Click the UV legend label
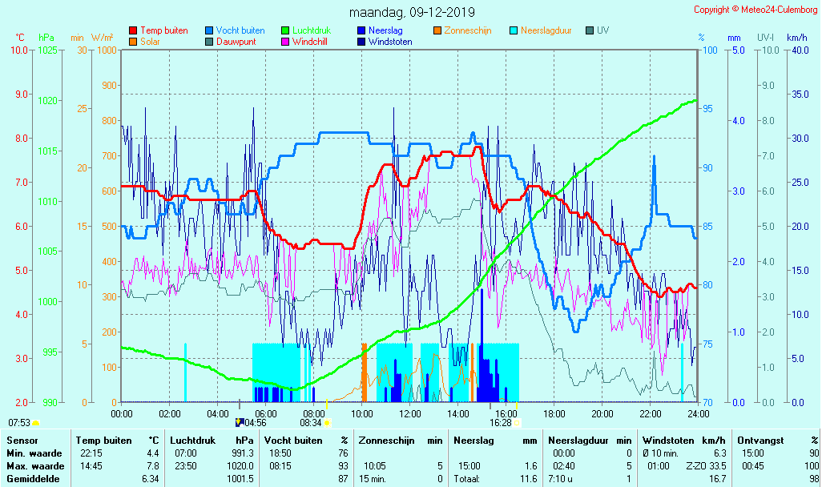 tap(602, 30)
